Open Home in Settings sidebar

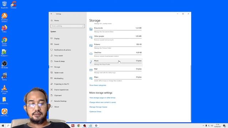tap(56, 21)
